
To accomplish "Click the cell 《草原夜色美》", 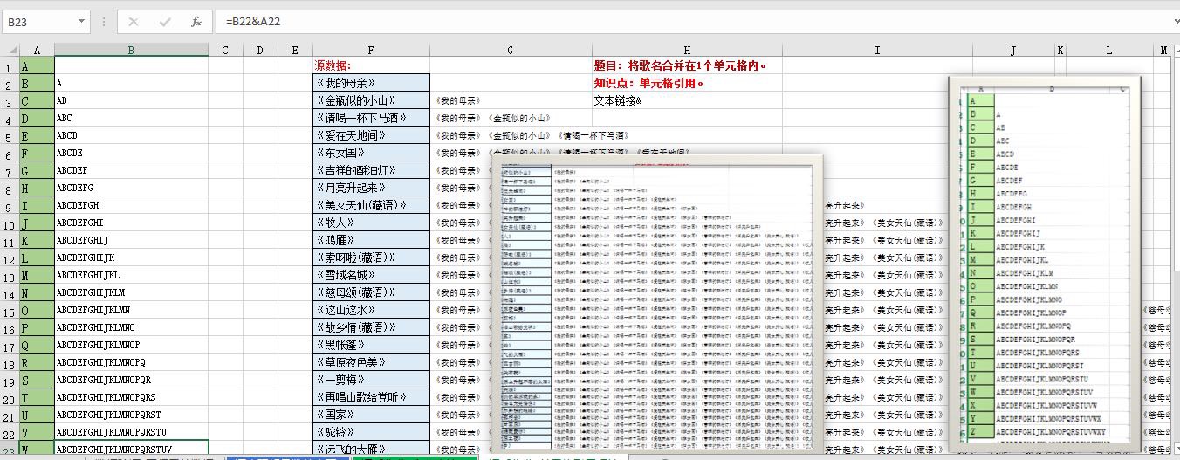I will click(x=371, y=362).
